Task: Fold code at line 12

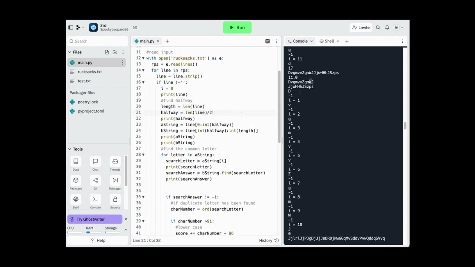Action: point(143,58)
